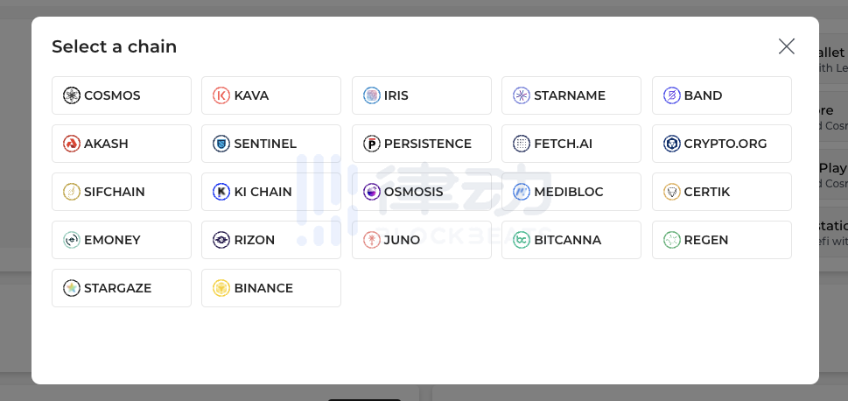
Task: Choose the JUNO chain
Action: [421, 240]
